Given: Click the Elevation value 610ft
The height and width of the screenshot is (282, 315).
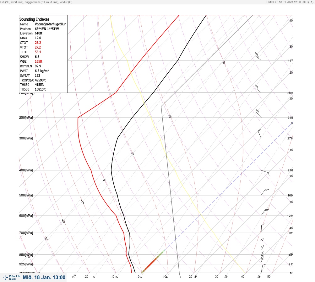Looking at the screenshot, I should [x=39, y=33].
